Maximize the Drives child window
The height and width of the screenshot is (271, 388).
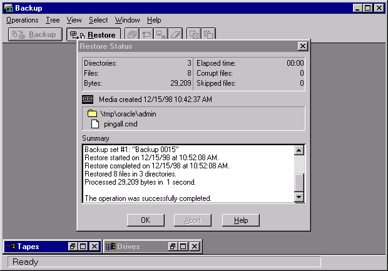183,247
